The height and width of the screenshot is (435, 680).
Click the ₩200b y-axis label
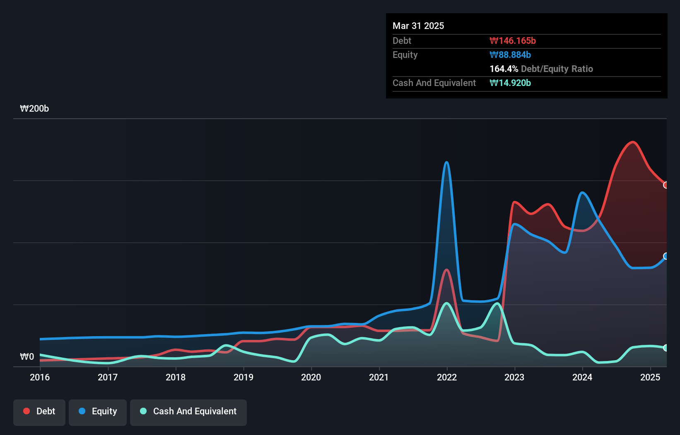pos(34,108)
